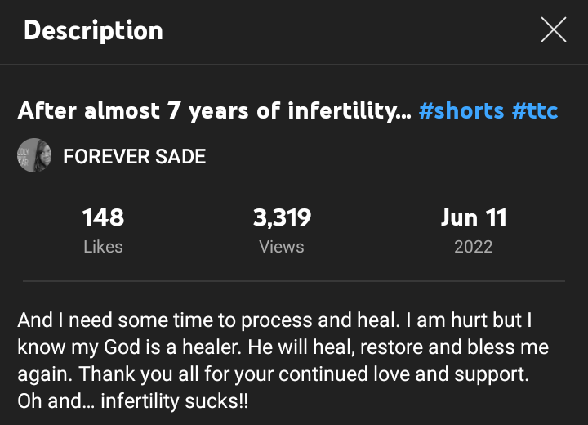Click the 3,319 view count

(x=282, y=217)
